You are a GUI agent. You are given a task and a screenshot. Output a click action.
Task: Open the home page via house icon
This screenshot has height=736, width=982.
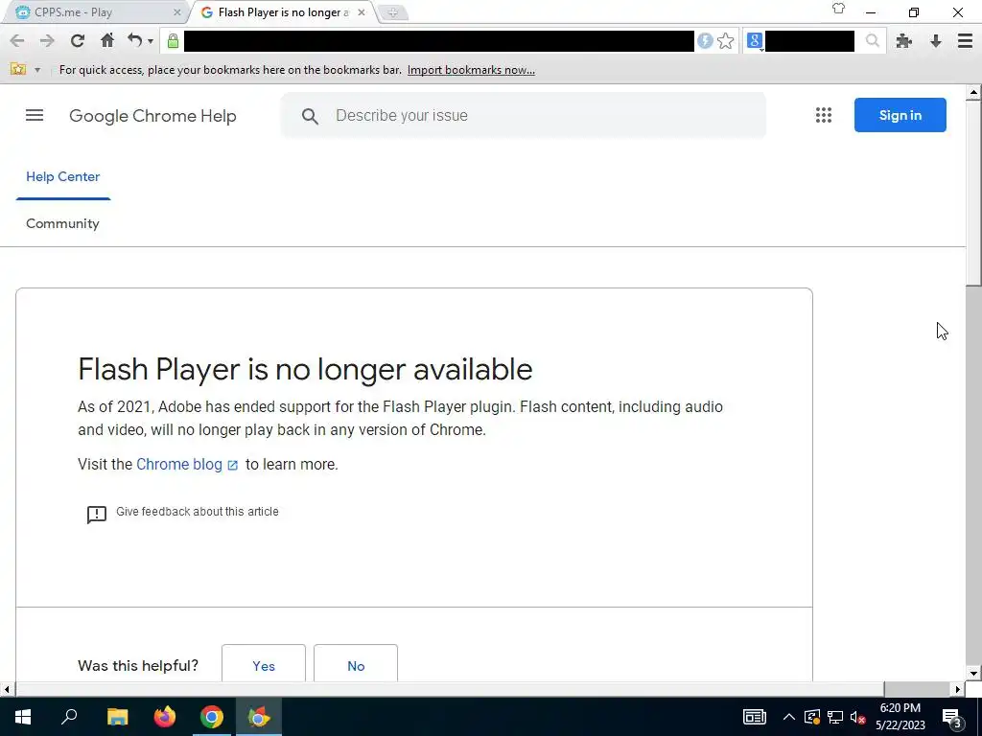pos(107,40)
